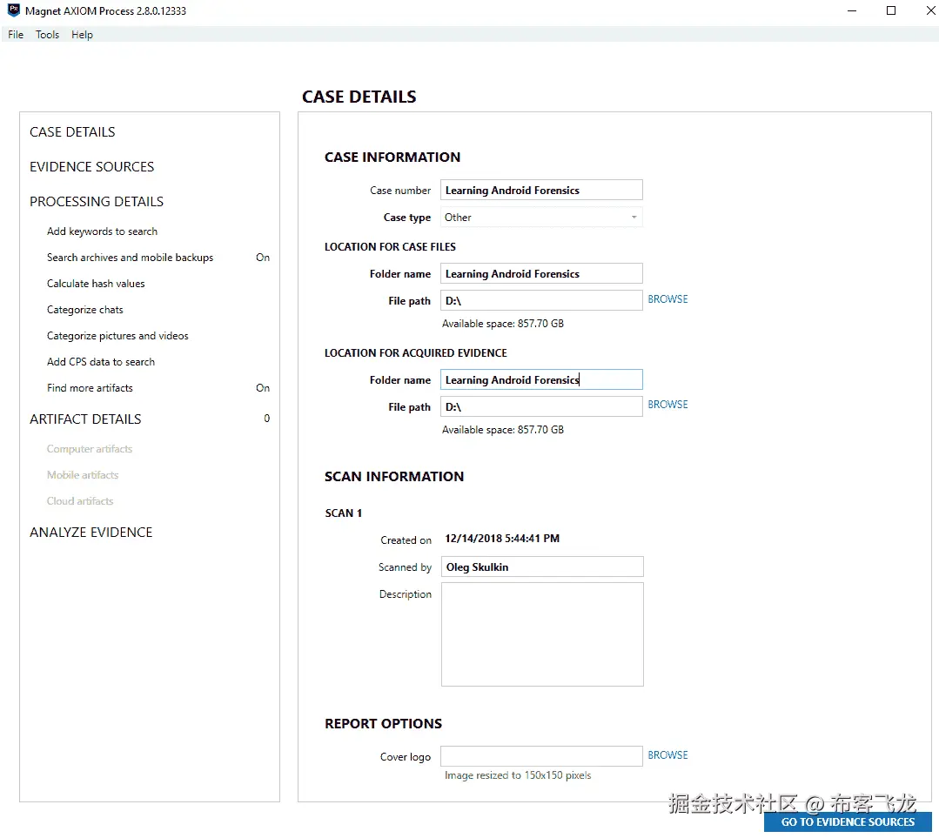Click the case files File path field
The width and height of the screenshot is (939, 838).
click(x=541, y=300)
